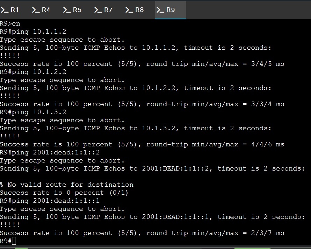Click the success line with 3/3/4 ms
This screenshot has height=249, width=311.
(x=142, y=104)
